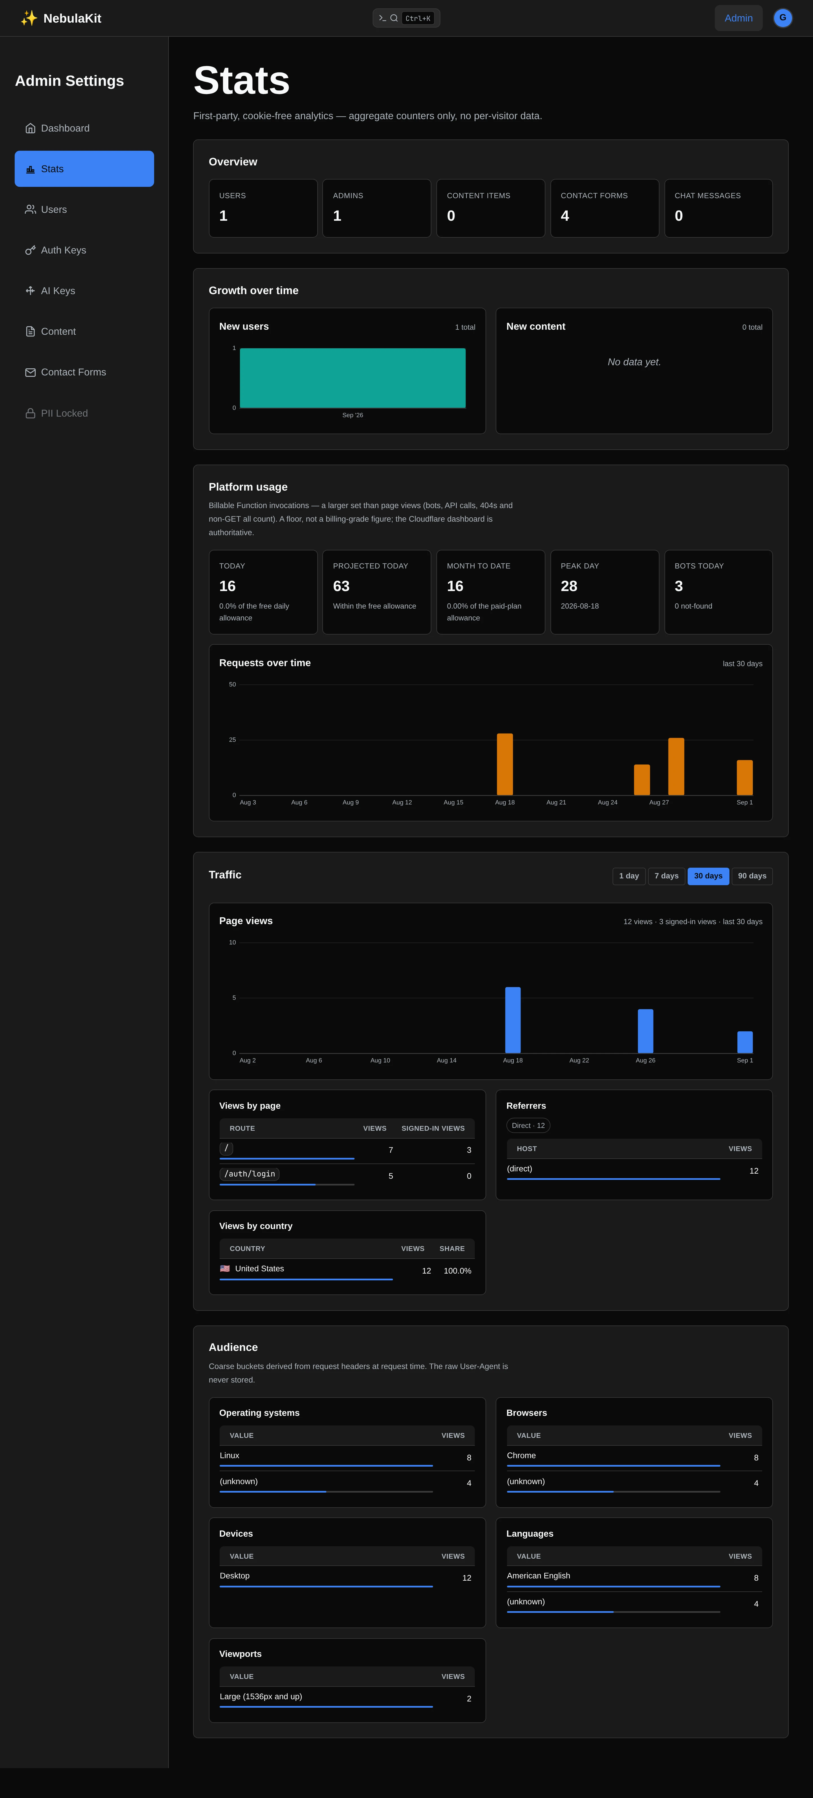Click the Peak Day card
This screenshot has width=813, height=1798.
[604, 592]
